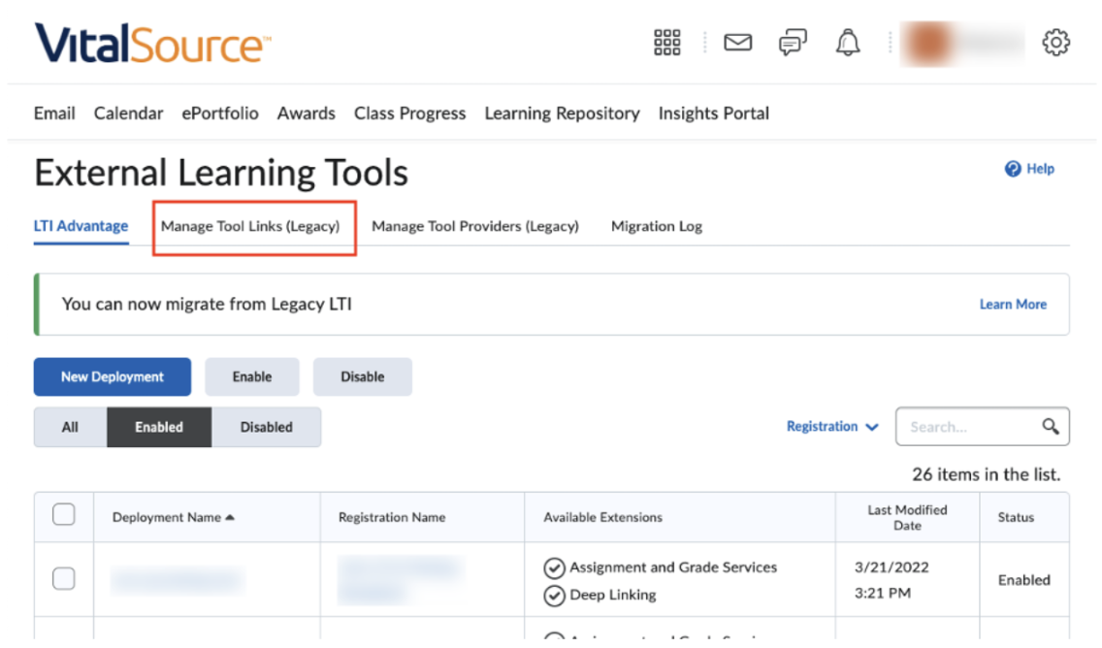Check the select-all checkbox in table header
1102x648 pixels.
(63, 514)
